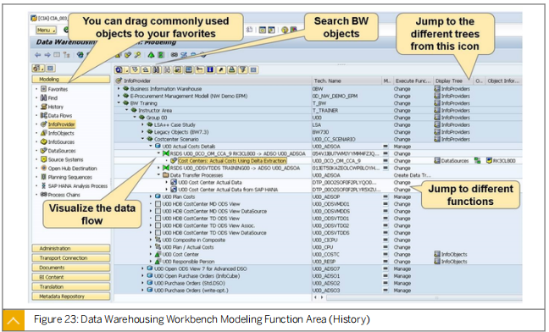Click the M-column icon in the U00_ADSOP row
549x332 pixels.
coord(385,196)
